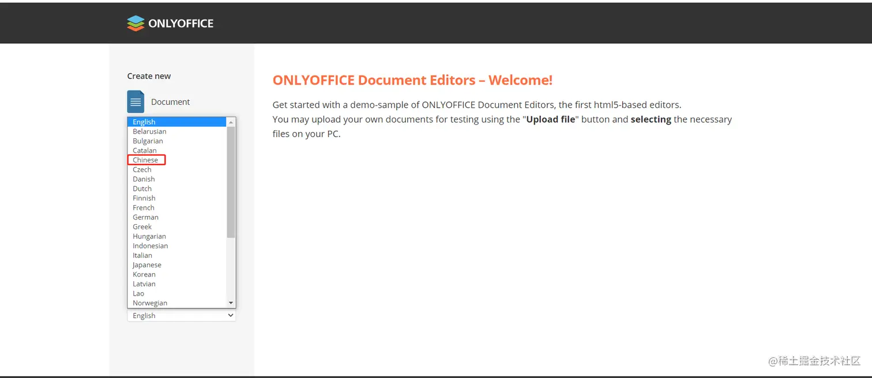This screenshot has width=872, height=378.
Task: Select English in the language list
Action: click(177, 122)
